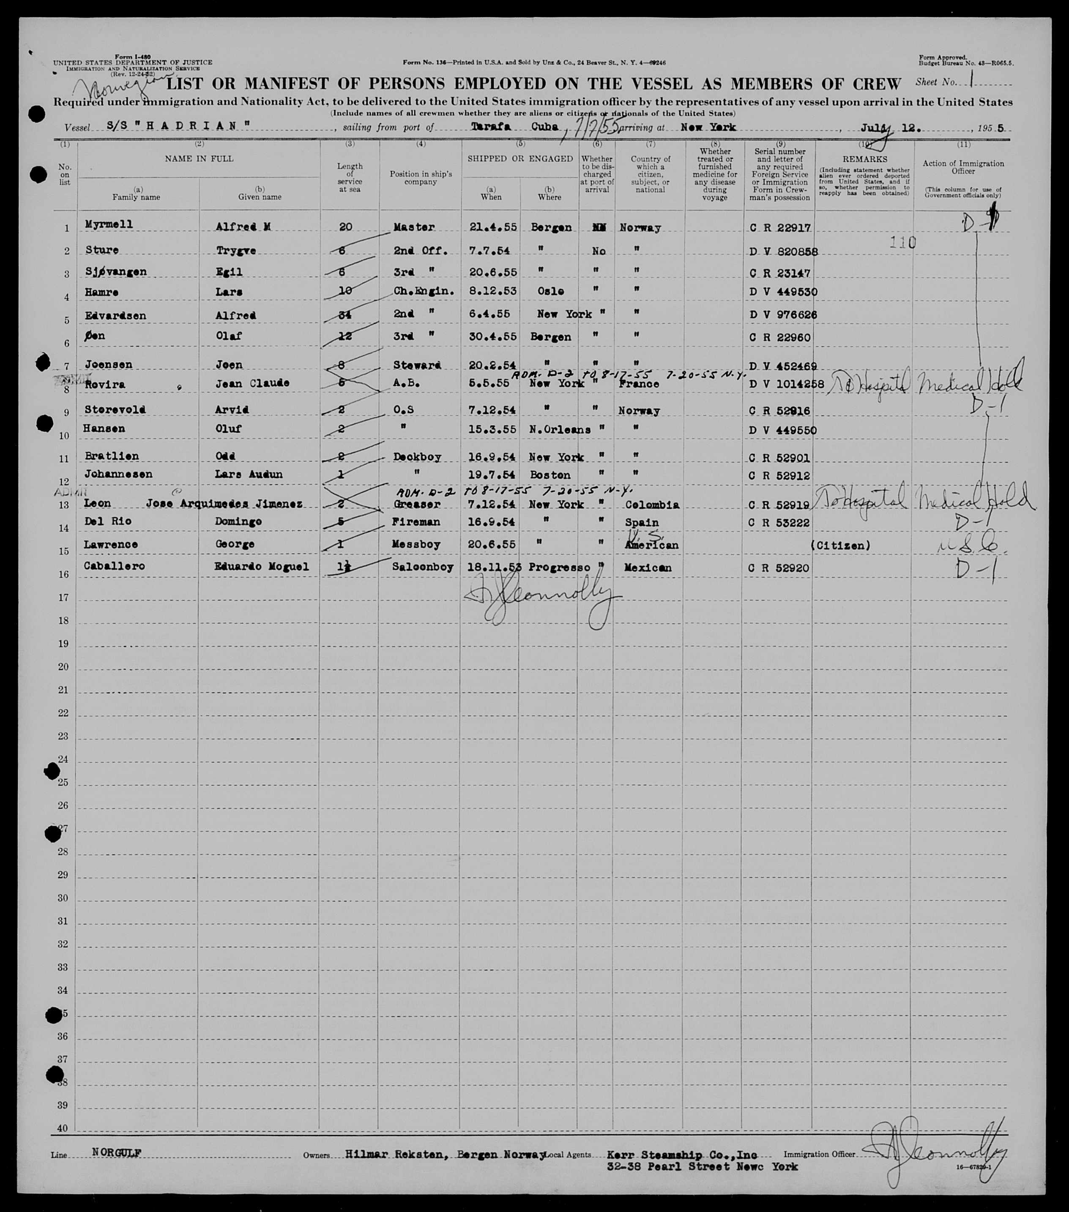This screenshot has width=1069, height=1212.
Task: Click the Tarafa Cuba departure port
Action: (x=514, y=126)
